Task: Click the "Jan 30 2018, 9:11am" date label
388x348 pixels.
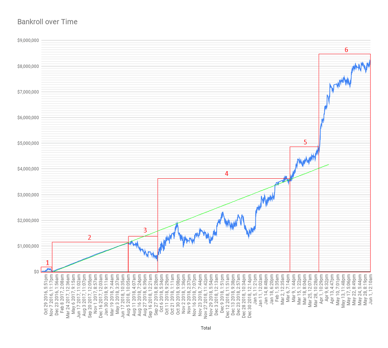Action: 106,294
